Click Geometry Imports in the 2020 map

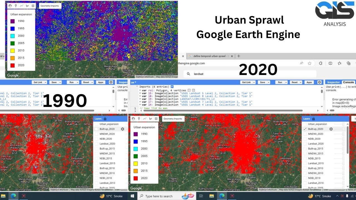point(173,119)
